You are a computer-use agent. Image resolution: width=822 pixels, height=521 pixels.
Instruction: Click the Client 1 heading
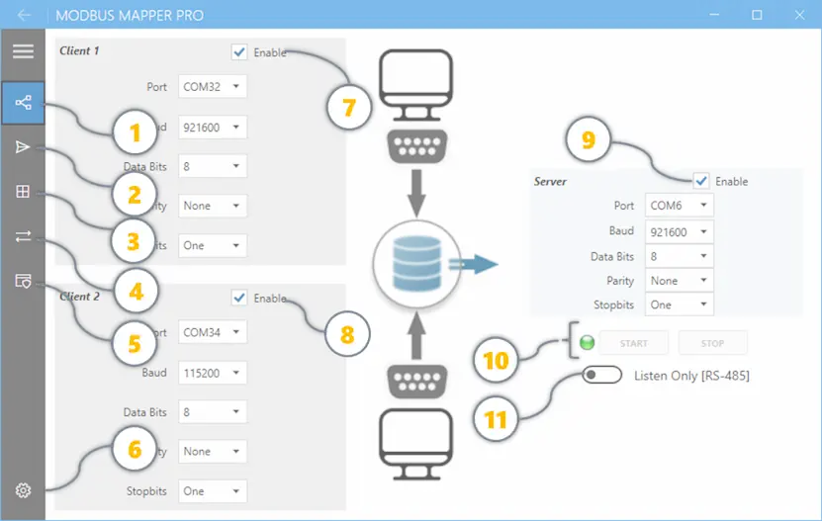click(x=79, y=50)
